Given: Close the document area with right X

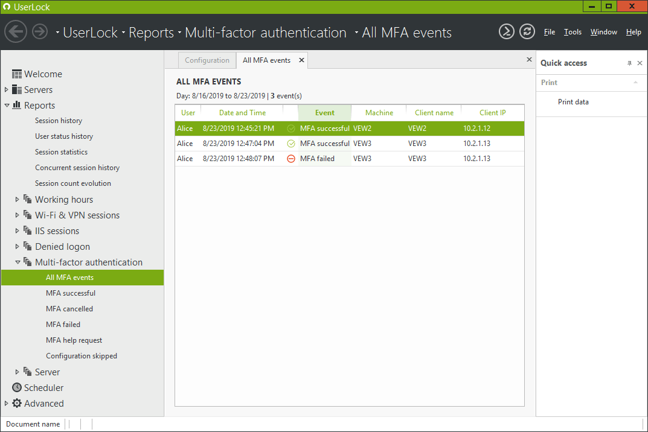Looking at the screenshot, I should pos(529,60).
